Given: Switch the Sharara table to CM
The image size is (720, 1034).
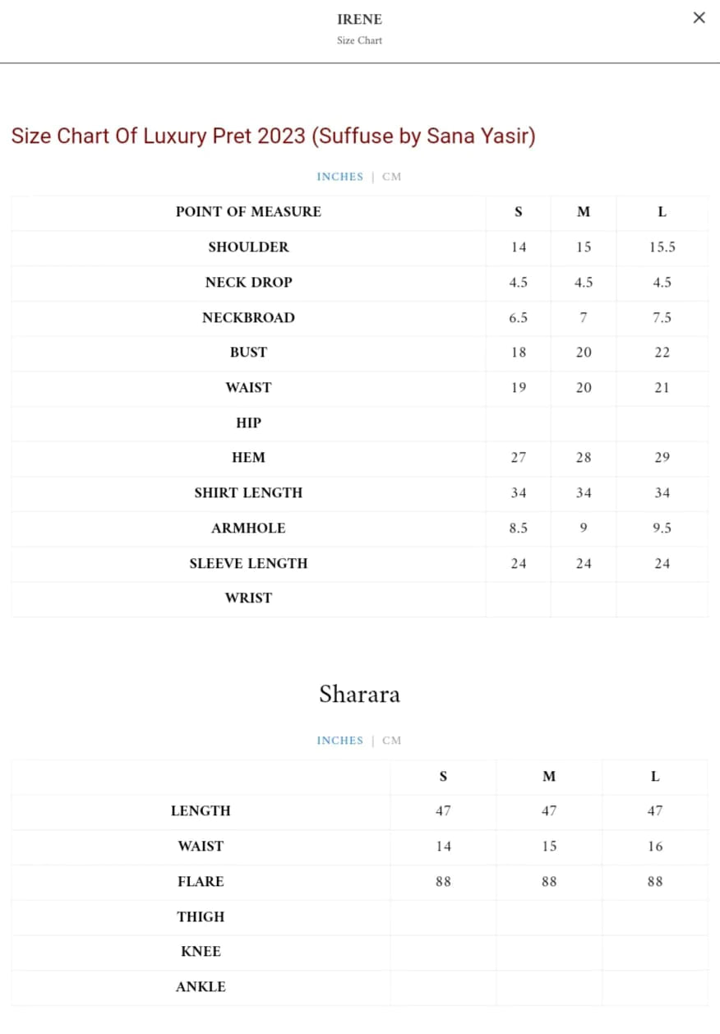Looking at the screenshot, I should (392, 741).
